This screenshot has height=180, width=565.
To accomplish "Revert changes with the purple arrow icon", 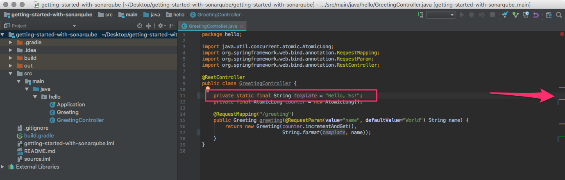I will (x=536, y=15).
